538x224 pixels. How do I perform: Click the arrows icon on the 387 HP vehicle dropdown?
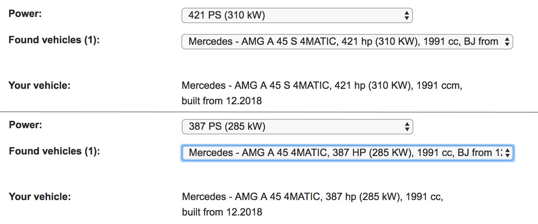507,153
